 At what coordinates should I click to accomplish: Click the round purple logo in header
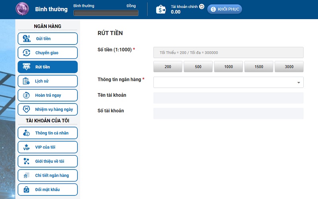pos(22,9)
